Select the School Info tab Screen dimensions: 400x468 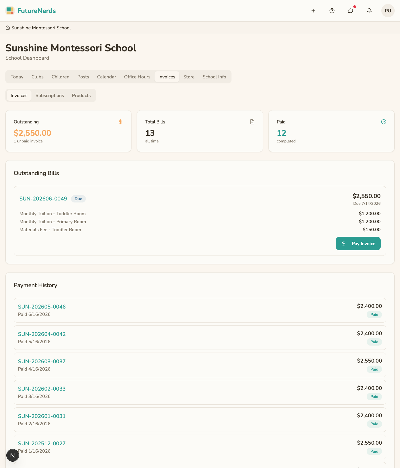pyautogui.click(x=214, y=77)
